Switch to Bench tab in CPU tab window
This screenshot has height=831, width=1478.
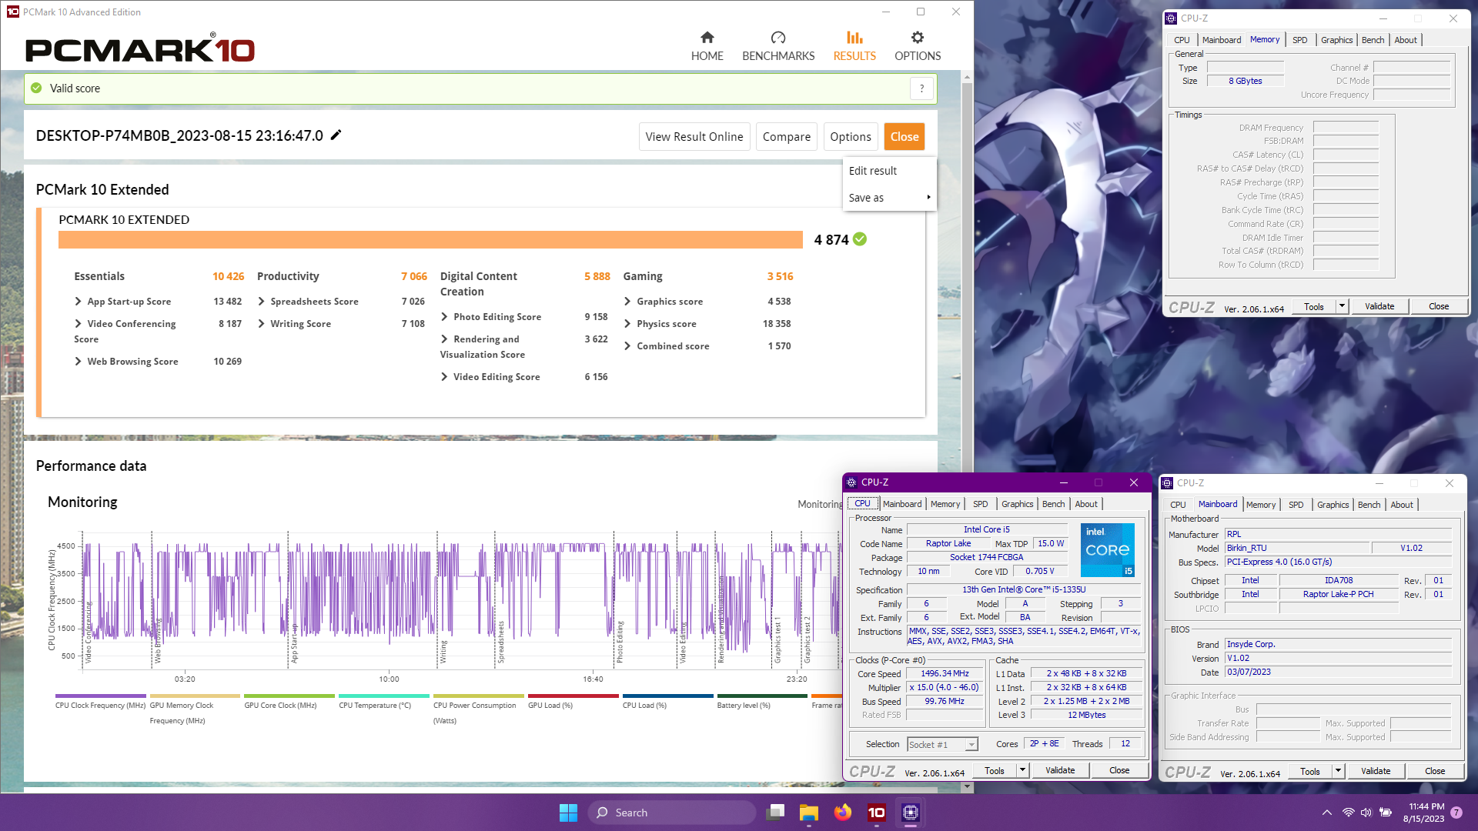point(1053,504)
